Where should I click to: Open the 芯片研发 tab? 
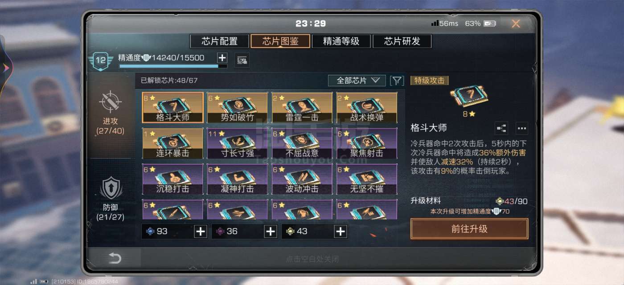click(x=402, y=41)
